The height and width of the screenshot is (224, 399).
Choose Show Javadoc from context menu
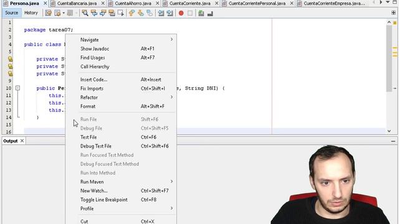pos(121,49)
